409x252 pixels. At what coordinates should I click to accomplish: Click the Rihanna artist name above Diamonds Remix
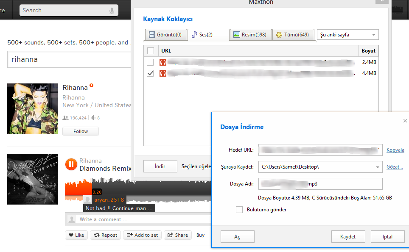(x=90, y=161)
